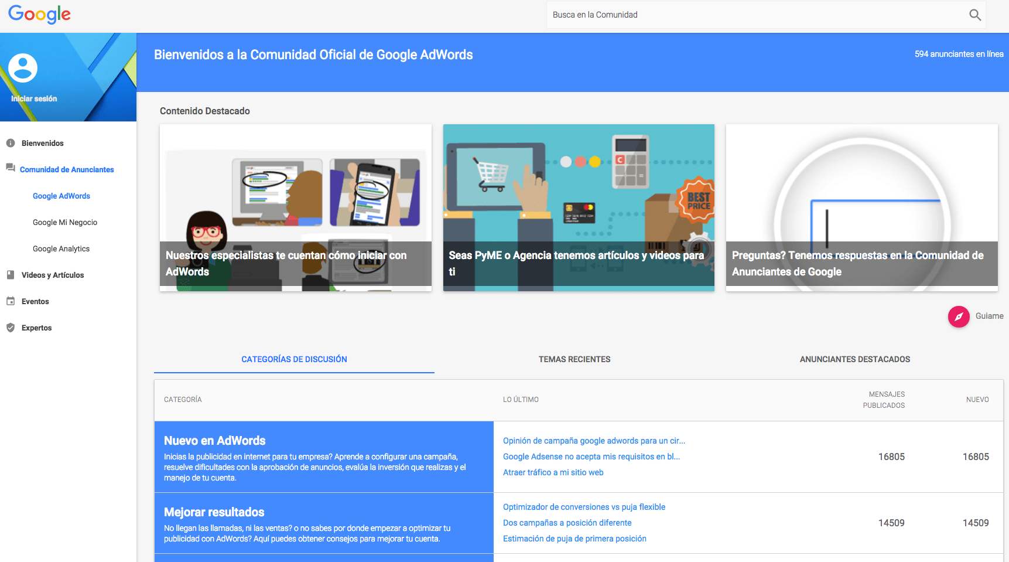Open the PyME o Agencia featured card
Screen dimensions: 1009x562
[x=579, y=207]
